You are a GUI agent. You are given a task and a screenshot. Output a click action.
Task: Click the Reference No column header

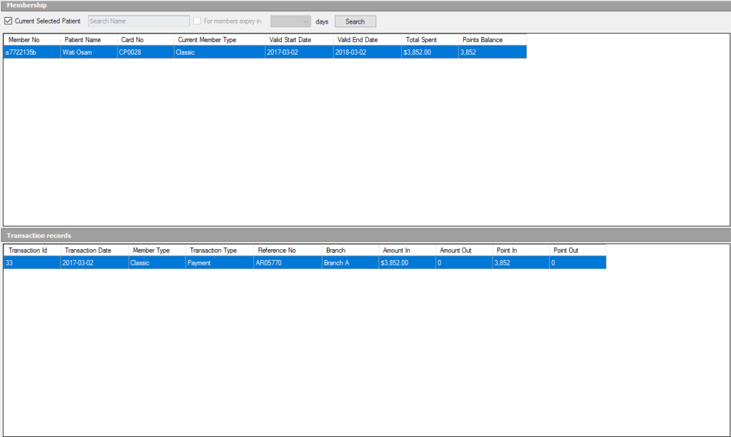point(288,251)
